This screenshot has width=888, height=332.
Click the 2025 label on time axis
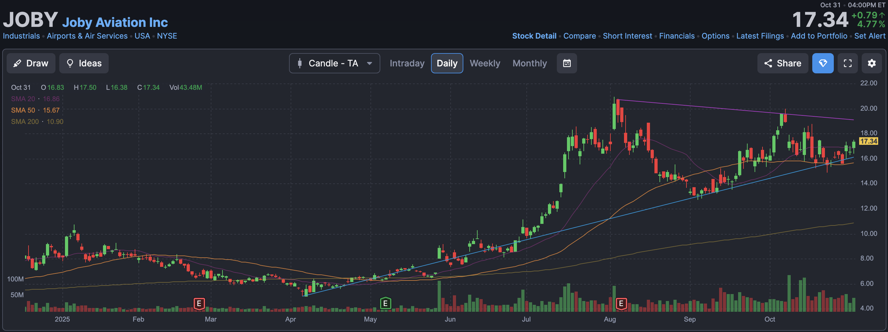62,320
